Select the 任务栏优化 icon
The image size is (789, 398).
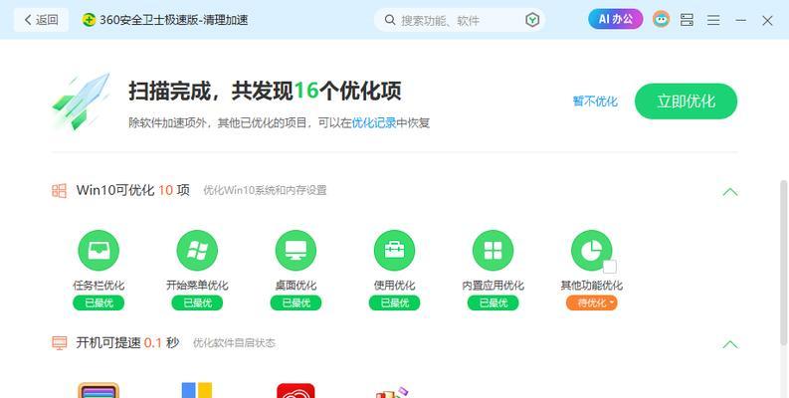99,251
